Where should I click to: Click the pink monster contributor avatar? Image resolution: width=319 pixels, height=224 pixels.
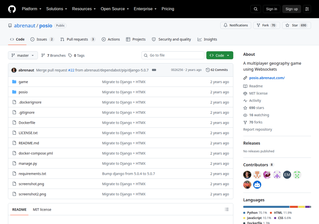pyautogui.click(x=267, y=175)
